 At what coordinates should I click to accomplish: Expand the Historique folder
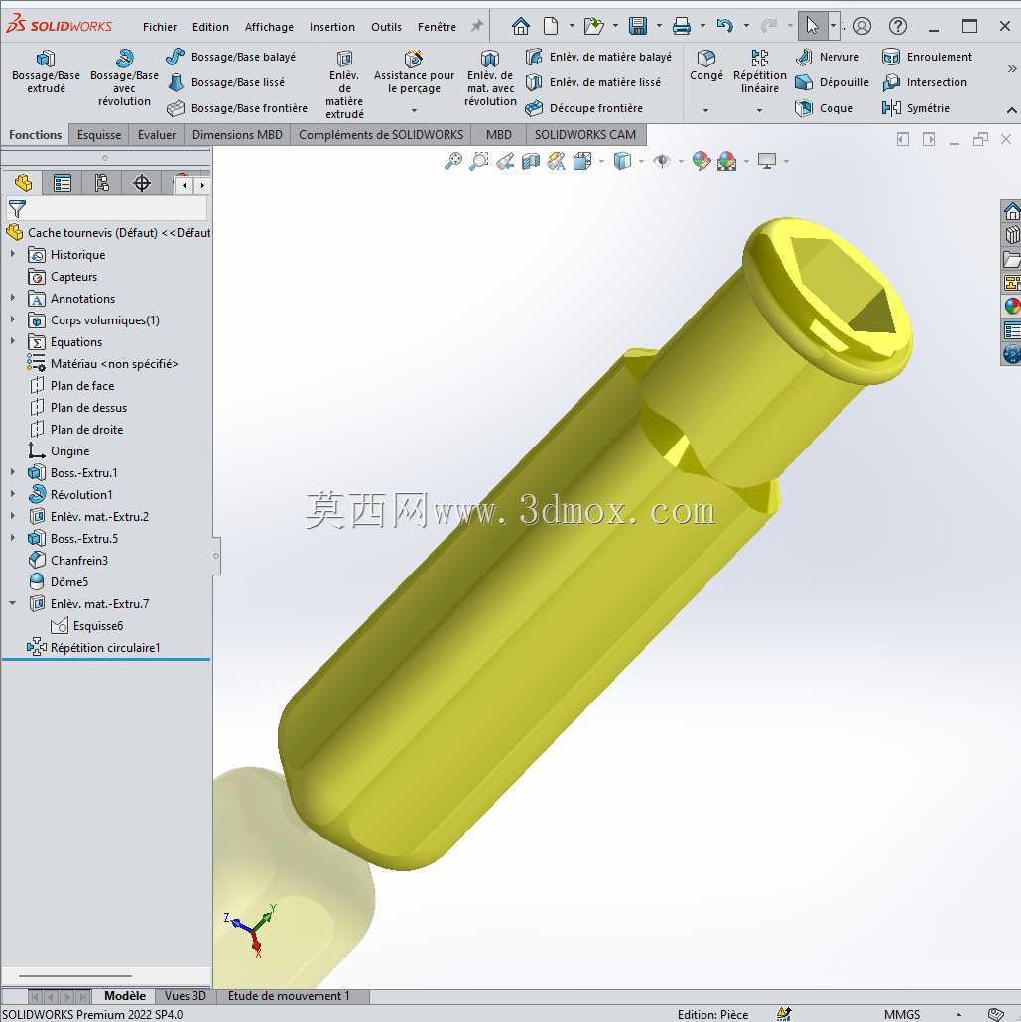pos(12,254)
